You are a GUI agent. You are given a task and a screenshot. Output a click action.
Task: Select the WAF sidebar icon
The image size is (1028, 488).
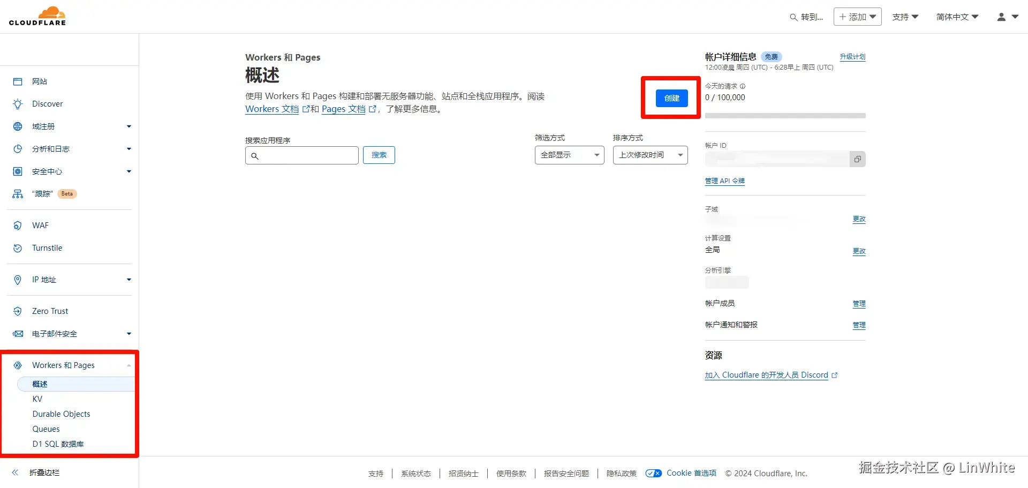point(17,225)
